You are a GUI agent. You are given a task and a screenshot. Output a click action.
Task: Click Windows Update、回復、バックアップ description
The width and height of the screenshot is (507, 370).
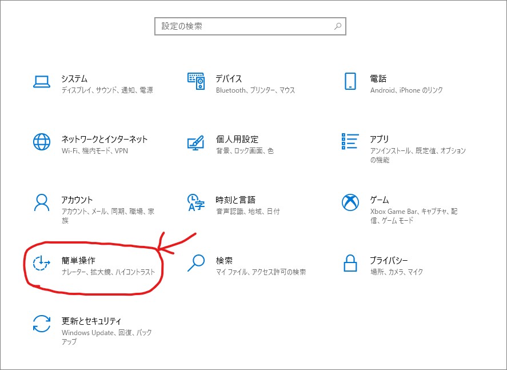tap(107, 337)
